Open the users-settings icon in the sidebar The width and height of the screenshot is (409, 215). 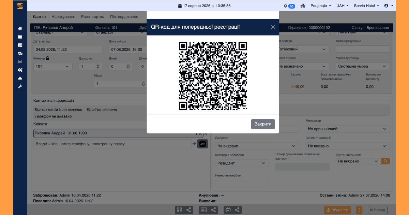(x=20, y=54)
